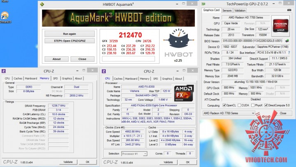The height and width of the screenshot is (167, 296).
Task: Open the Memory tab in right CPU-Z window
Action: coord(145,79)
